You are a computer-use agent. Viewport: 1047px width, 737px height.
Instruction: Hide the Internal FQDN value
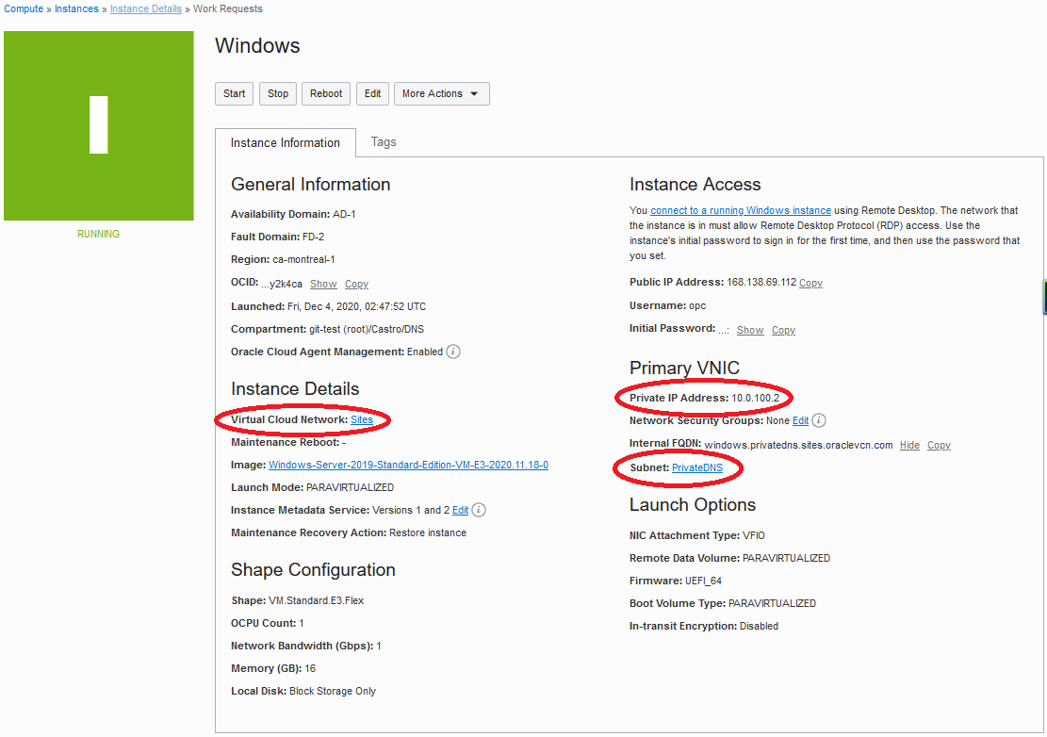pos(909,445)
